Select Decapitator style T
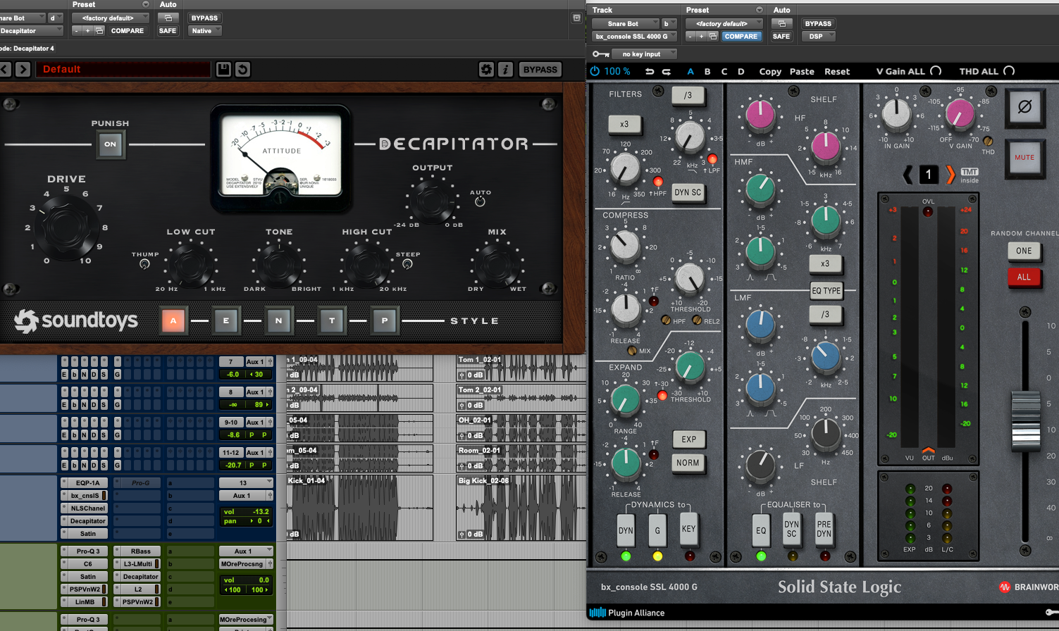The height and width of the screenshot is (631, 1059). (x=332, y=320)
